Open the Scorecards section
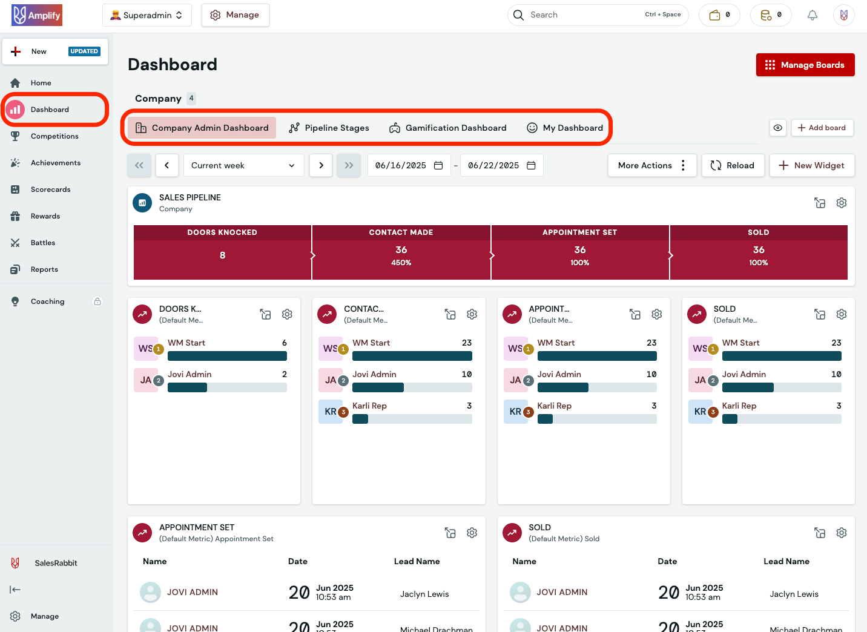 pyautogui.click(x=50, y=189)
